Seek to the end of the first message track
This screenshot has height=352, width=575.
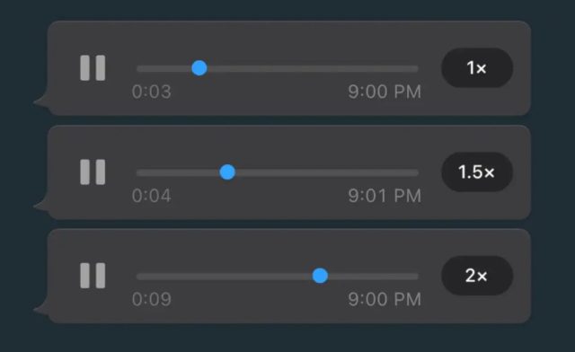[x=416, y=68]
